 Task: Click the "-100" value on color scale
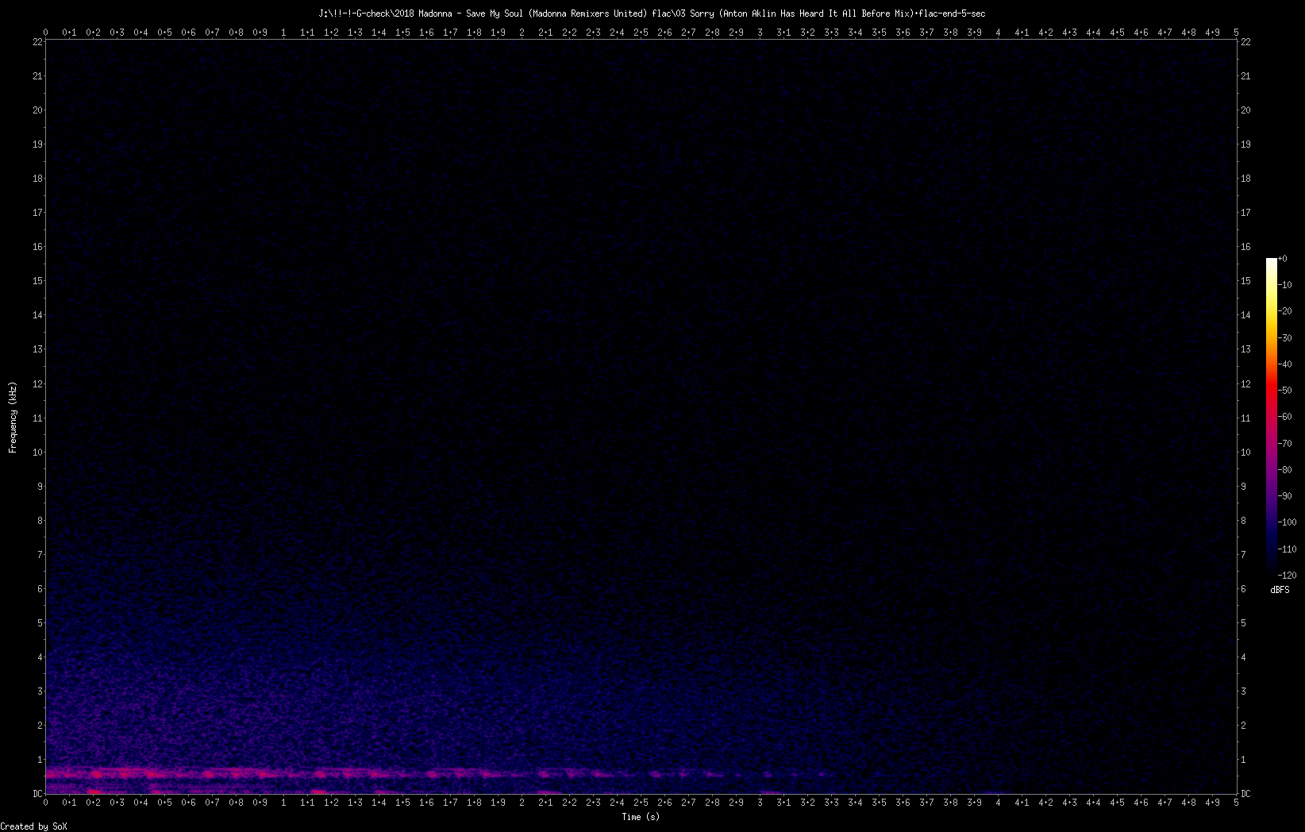click(x=1288, y=522)
